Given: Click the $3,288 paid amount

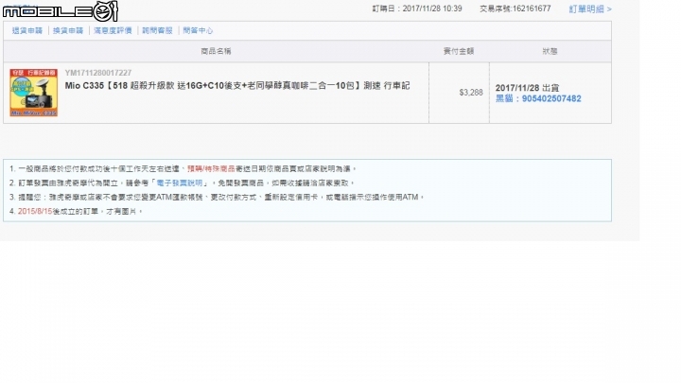Looking at the screenshot, I should click(x=471, y=93).
